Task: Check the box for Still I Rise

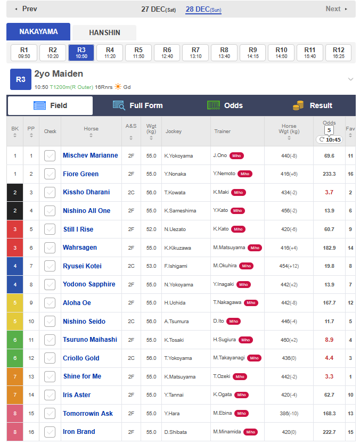Action: point(50,229)
